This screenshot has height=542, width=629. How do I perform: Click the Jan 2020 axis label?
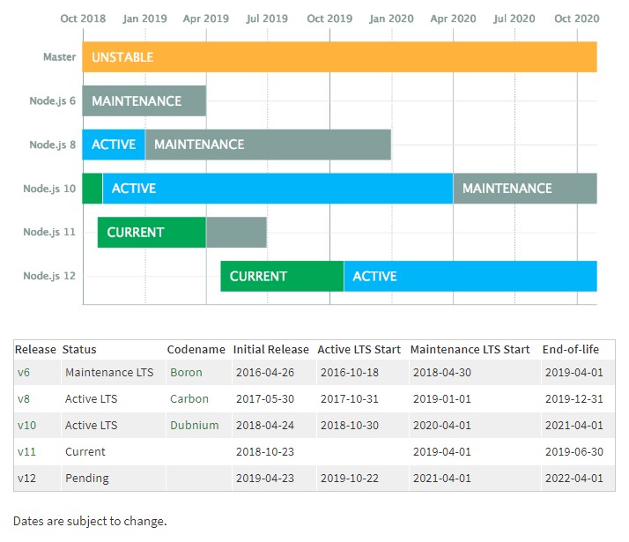[x=391, y=19]
